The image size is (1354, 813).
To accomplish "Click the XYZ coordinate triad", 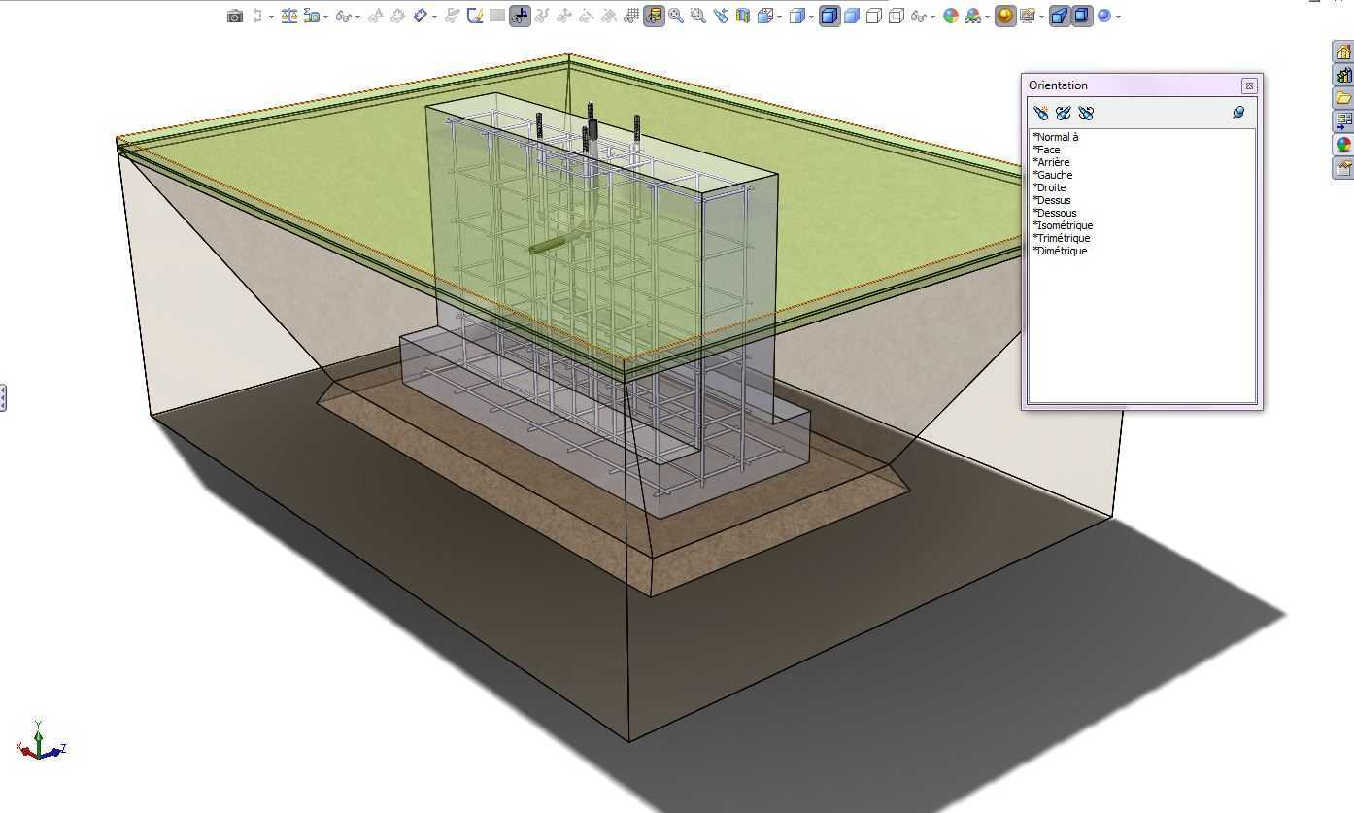I will tap(40, 741).
